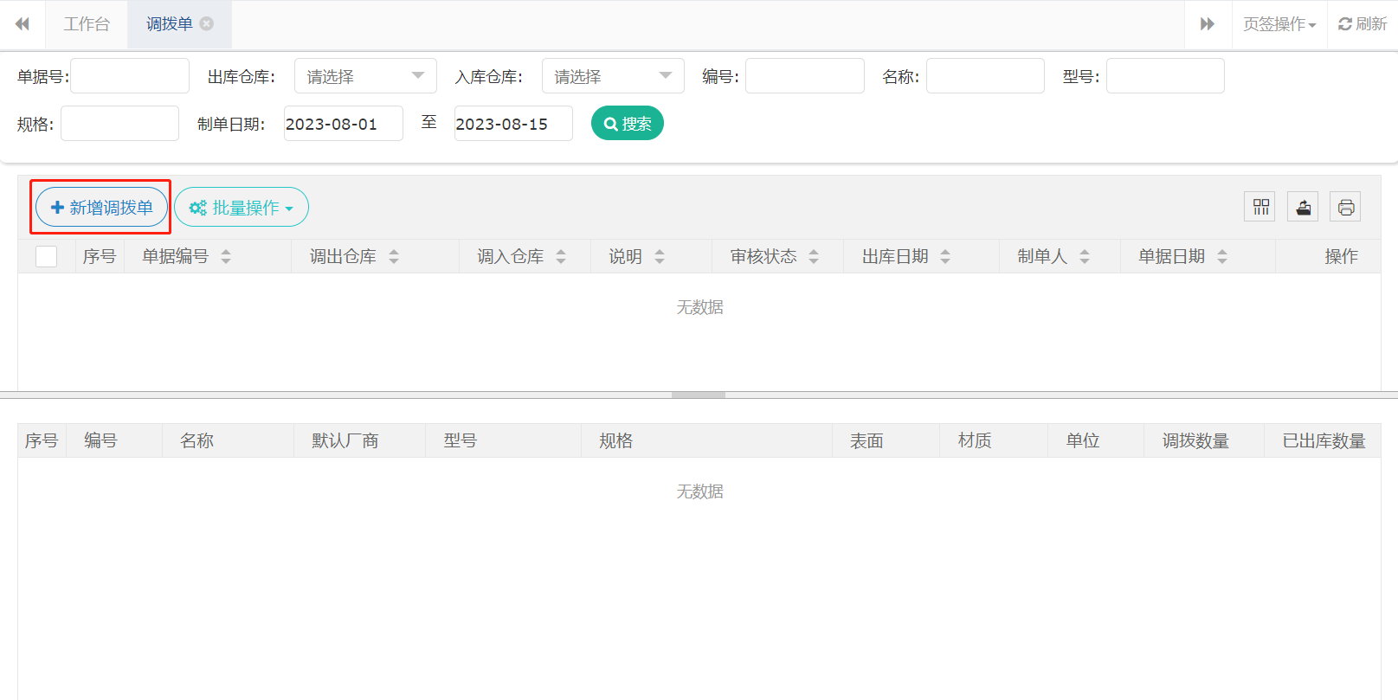Sort by 单据编号 column arrows
The height and width of the screenshot is (700, 1398).
pyautogui.click(x=226, y=257)
